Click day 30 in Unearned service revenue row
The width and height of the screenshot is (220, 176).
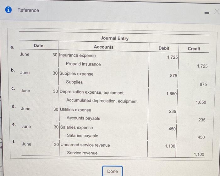[57, 144]
